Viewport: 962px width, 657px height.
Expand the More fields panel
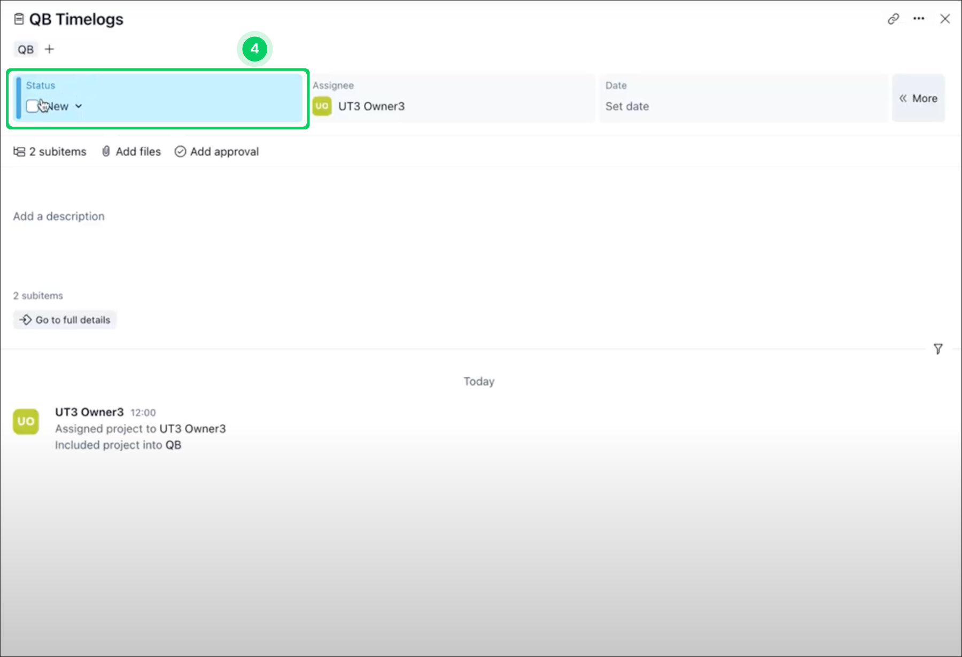918,98
